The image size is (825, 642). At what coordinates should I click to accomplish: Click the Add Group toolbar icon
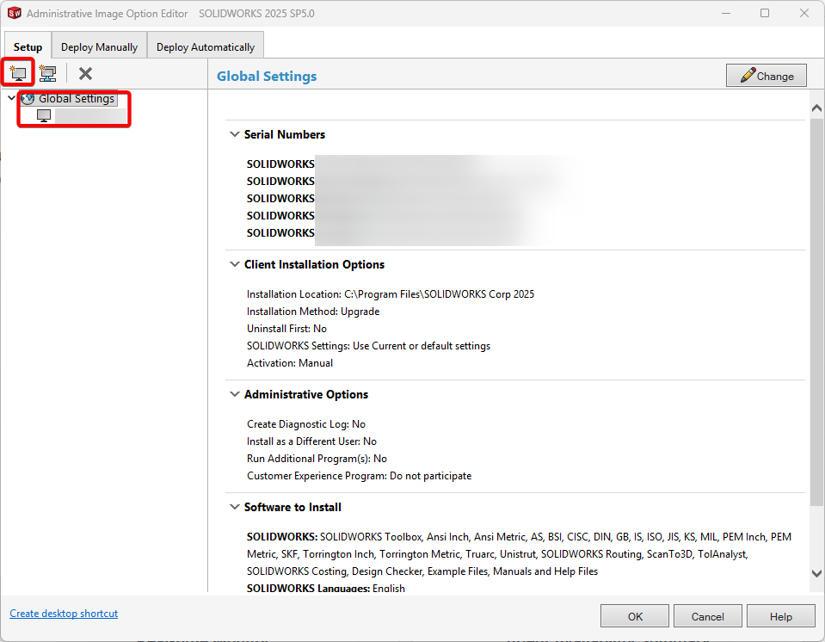[x=48, y=73]
